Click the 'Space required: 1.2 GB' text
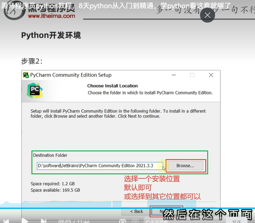Image resolution: width=255 pixels, height=223 pixels. [x=53, y=184]
